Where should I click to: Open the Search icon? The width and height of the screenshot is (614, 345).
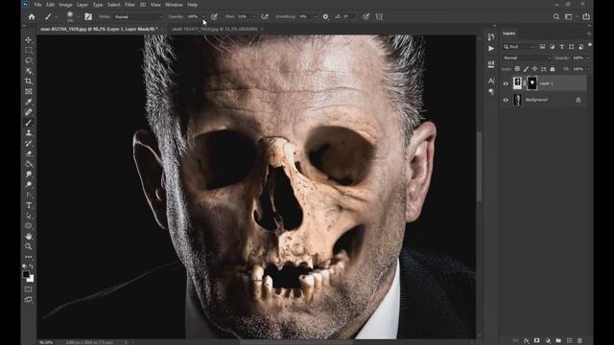(556, 17)
